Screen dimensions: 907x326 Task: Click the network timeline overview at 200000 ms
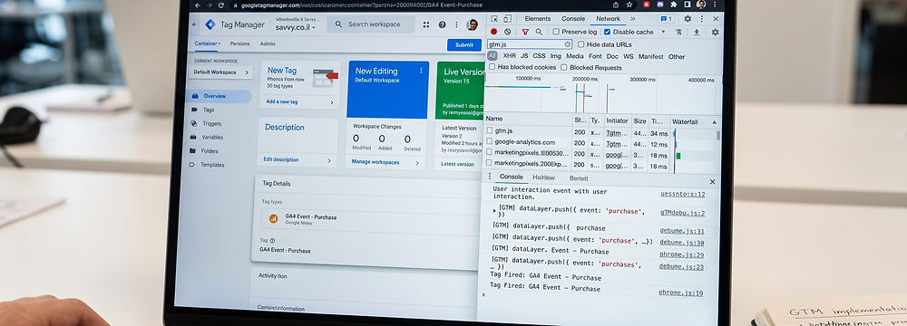585,94
